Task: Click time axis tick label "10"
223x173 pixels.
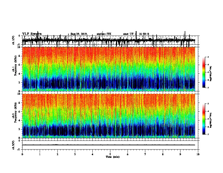Action: [x=198, y=154]
